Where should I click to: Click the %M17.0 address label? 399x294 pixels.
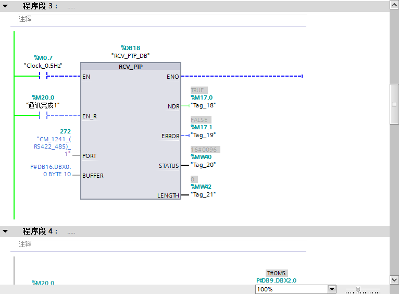tap(202, 97)
